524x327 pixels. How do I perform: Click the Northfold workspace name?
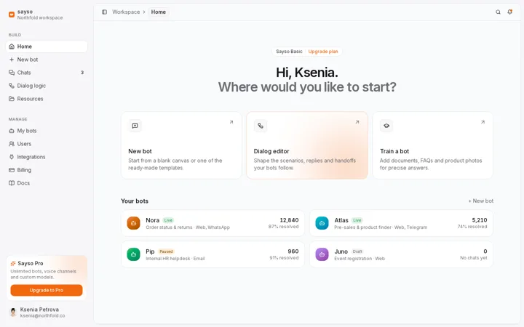[40, 17]
